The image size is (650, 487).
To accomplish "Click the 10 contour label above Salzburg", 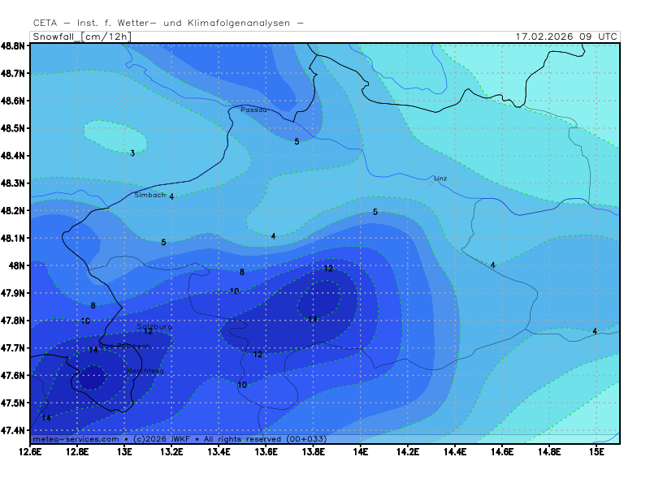I will tap(85, 321).
